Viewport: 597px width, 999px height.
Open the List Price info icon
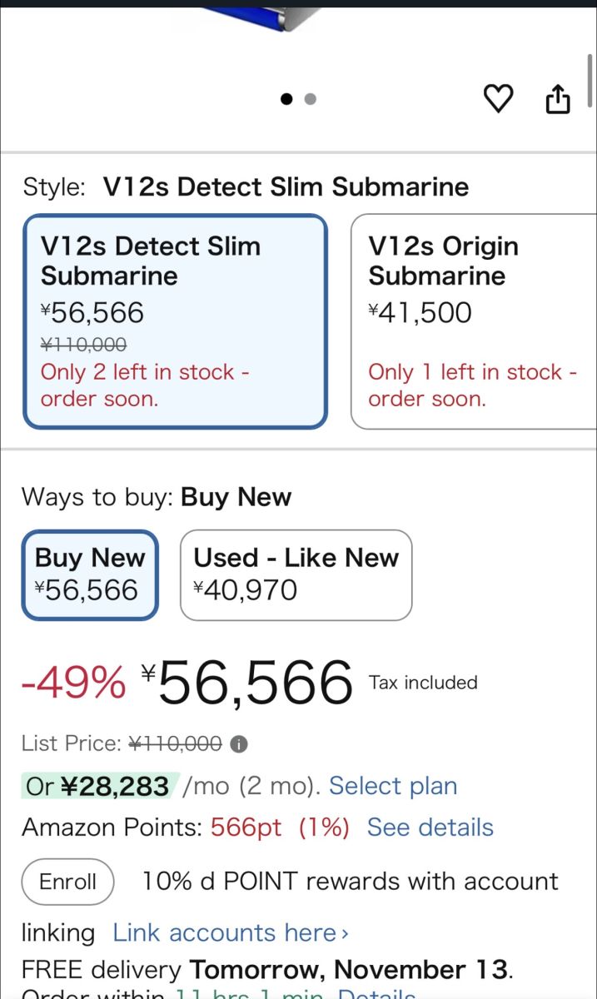pyautogui.click(x=239, y=743)
